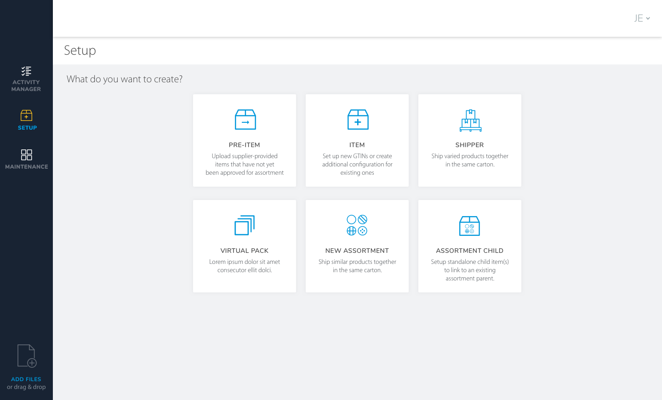Click 'Ship varied products together' description

tap(470, 160)
